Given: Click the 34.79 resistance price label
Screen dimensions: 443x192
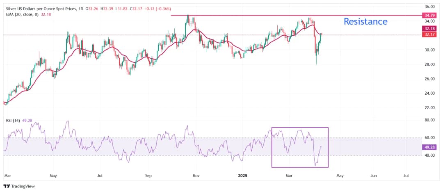Looking at the screenshot, I should tap(429, 16).
